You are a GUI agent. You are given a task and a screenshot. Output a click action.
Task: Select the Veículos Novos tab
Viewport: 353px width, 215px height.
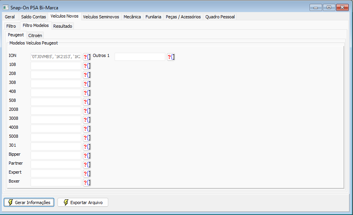click(x=65, y=16)
